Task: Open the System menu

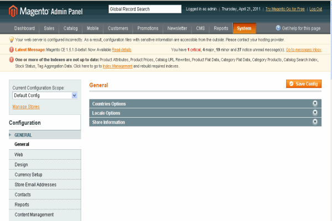Action: [244, 28]
